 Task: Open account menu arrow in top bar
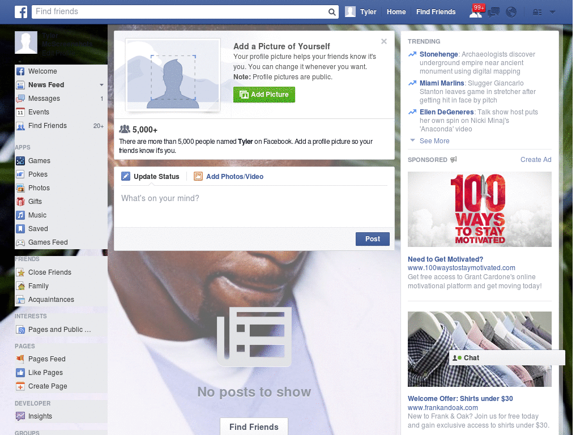click(553, 12)
